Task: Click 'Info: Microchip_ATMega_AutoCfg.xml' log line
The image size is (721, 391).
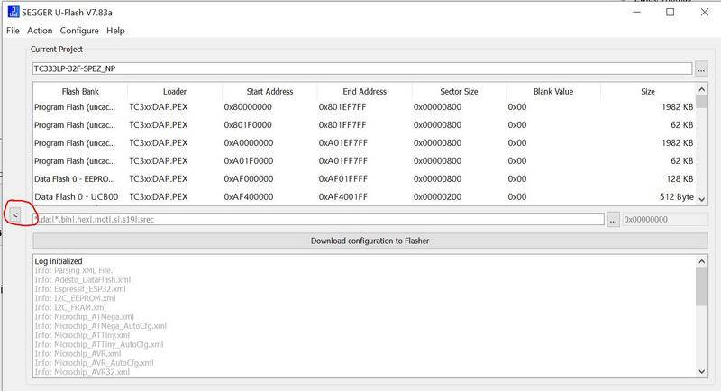Action: point(101,326)
